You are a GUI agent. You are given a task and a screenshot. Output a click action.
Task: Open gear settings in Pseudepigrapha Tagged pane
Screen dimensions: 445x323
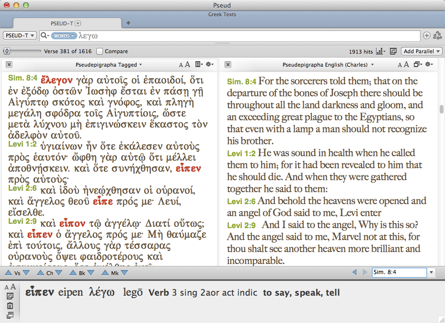[x=209, y=64]
